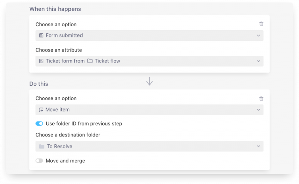
Task: Click the folder icon beside Ticket flow
Action: pyautogui.click(x=90, y=61)
